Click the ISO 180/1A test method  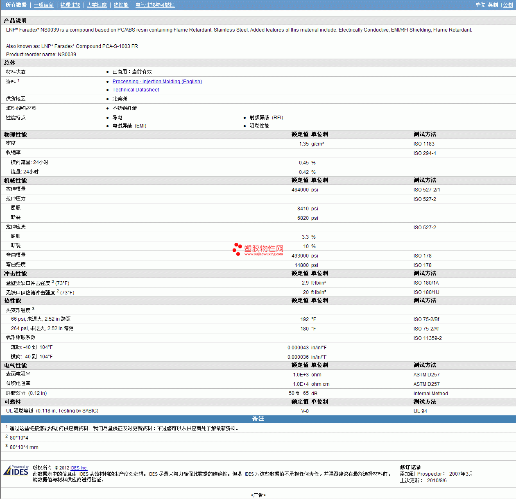coord(426,283)
